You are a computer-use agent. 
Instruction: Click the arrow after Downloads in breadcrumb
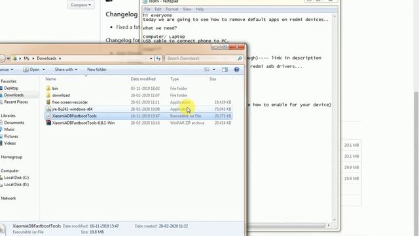(60, 58)
